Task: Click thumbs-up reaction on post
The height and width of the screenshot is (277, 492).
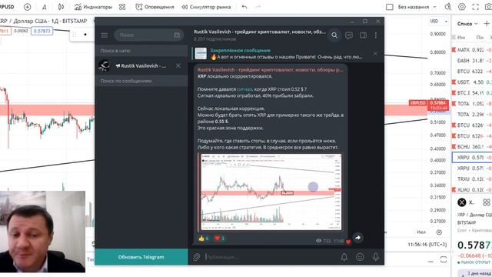Action: point(203,239)
